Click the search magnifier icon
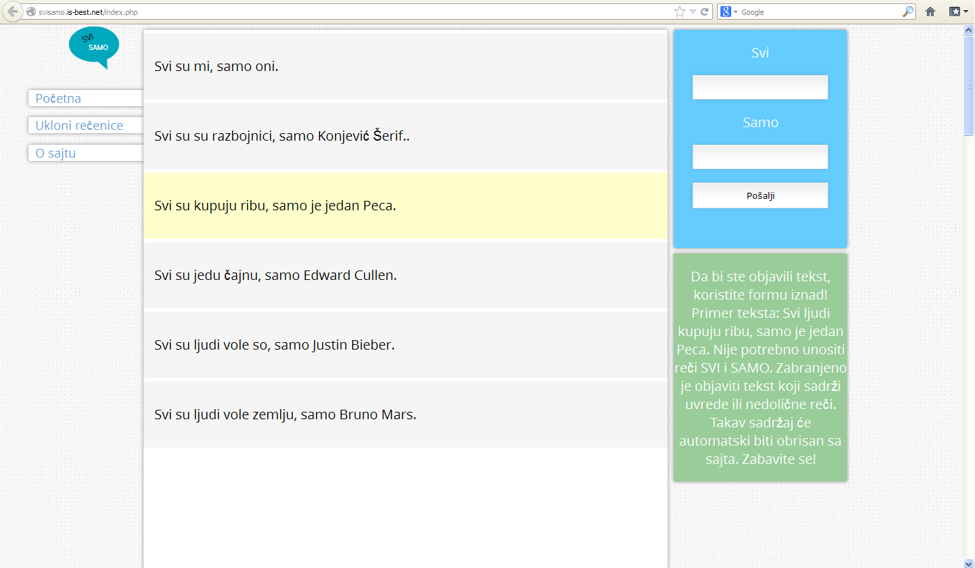The height and width of the screenshot is (568, 975). click(x=908, y=11)
